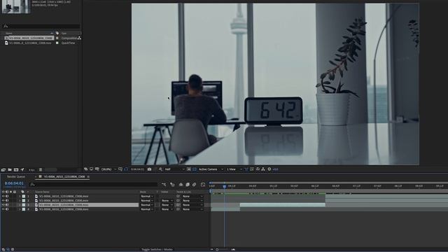
Task: Toggle the shy layers switch in timeline
Action: pos(181,185)
